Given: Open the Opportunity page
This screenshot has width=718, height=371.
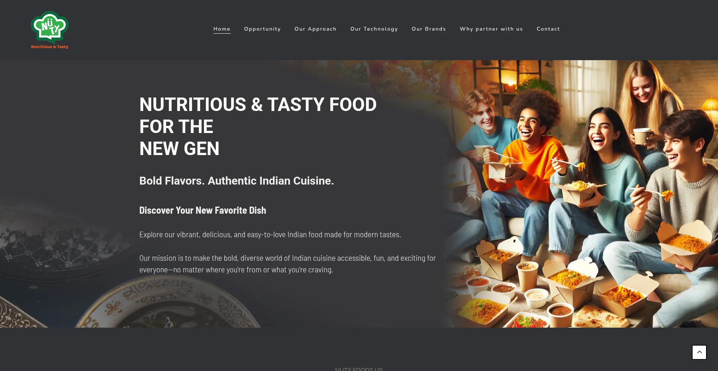Looking at the screenshot, I should (262, 29).
